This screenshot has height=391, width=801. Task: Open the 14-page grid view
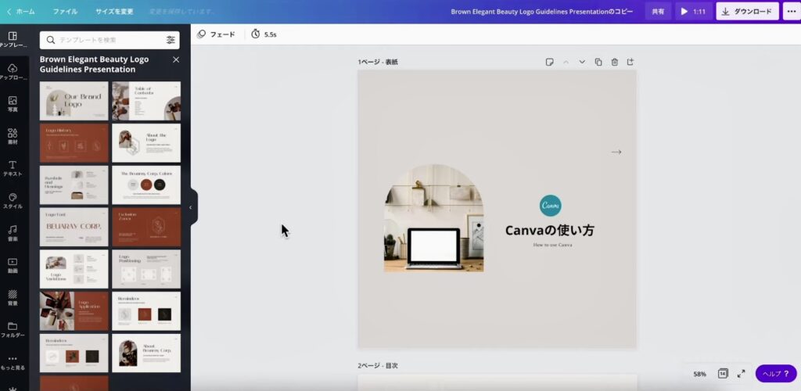click(723, 374)
